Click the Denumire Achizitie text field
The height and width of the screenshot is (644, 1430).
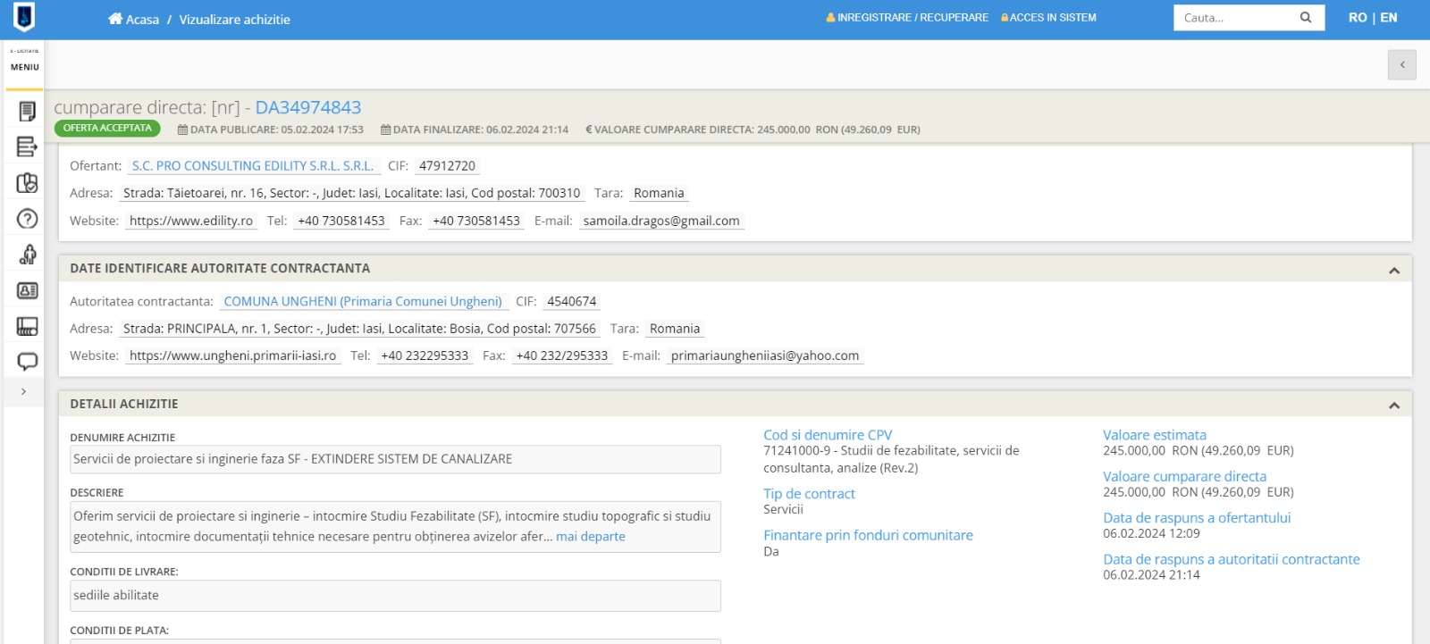point(395,459)
